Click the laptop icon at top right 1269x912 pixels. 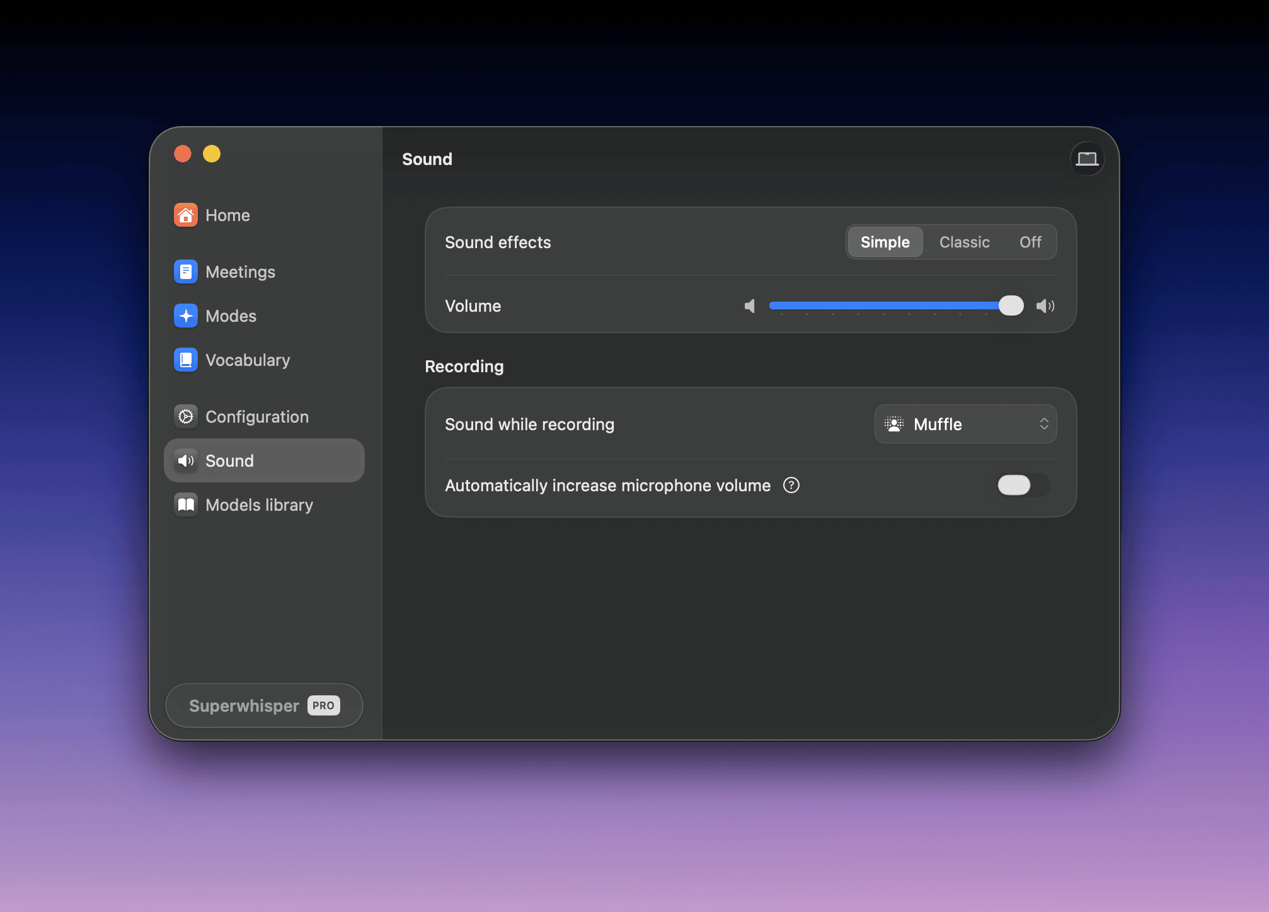[x=1087, y=159]
